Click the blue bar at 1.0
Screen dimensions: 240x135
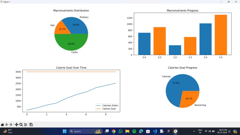point(175,50)
